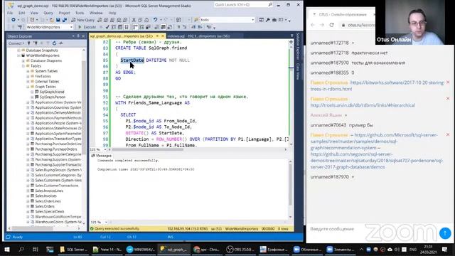455x256 pixels.
Task: Switch to OBS in taskbar
Action: (x=241, y=250)
